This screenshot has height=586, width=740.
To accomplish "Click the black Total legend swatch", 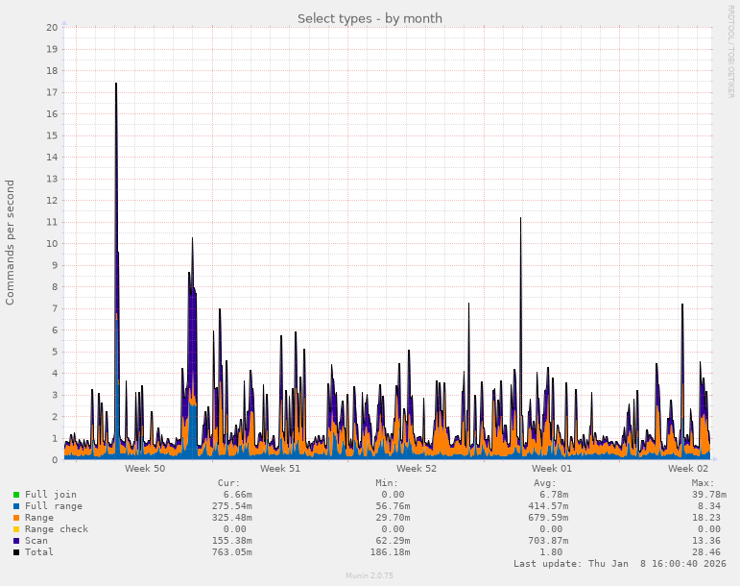I will tap(16, 551).
